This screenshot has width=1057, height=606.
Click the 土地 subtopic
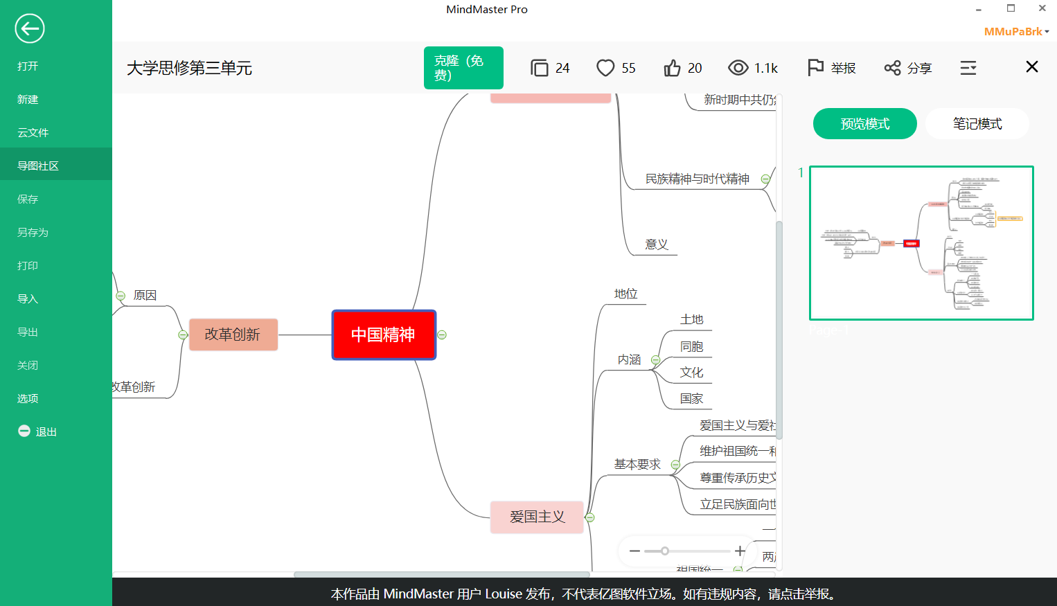tap(691, 319)
